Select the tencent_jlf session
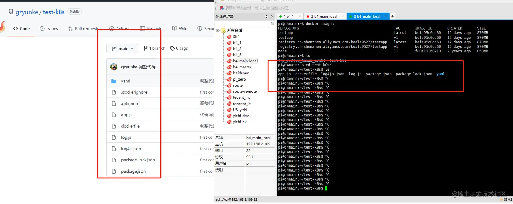The height and width of the screenshot is (204, 513). (242, 104)
